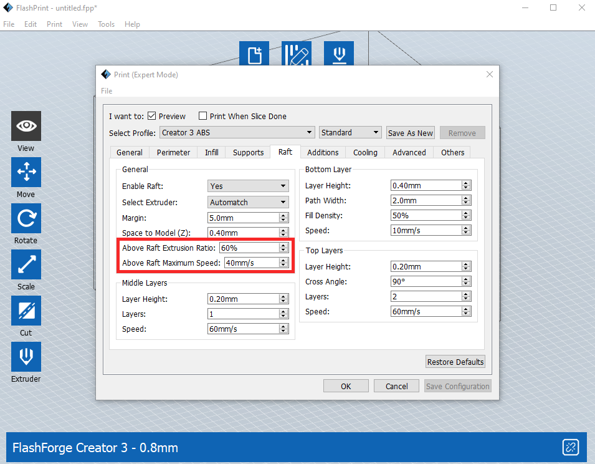Click the connection icon in status bar
The image size is (595, 464).
click(x=570, y=447)
